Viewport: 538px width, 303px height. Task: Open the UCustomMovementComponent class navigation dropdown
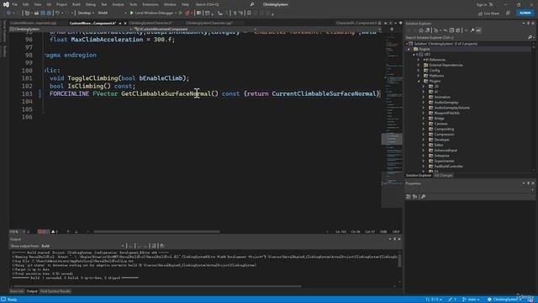(x=195, y=29)
